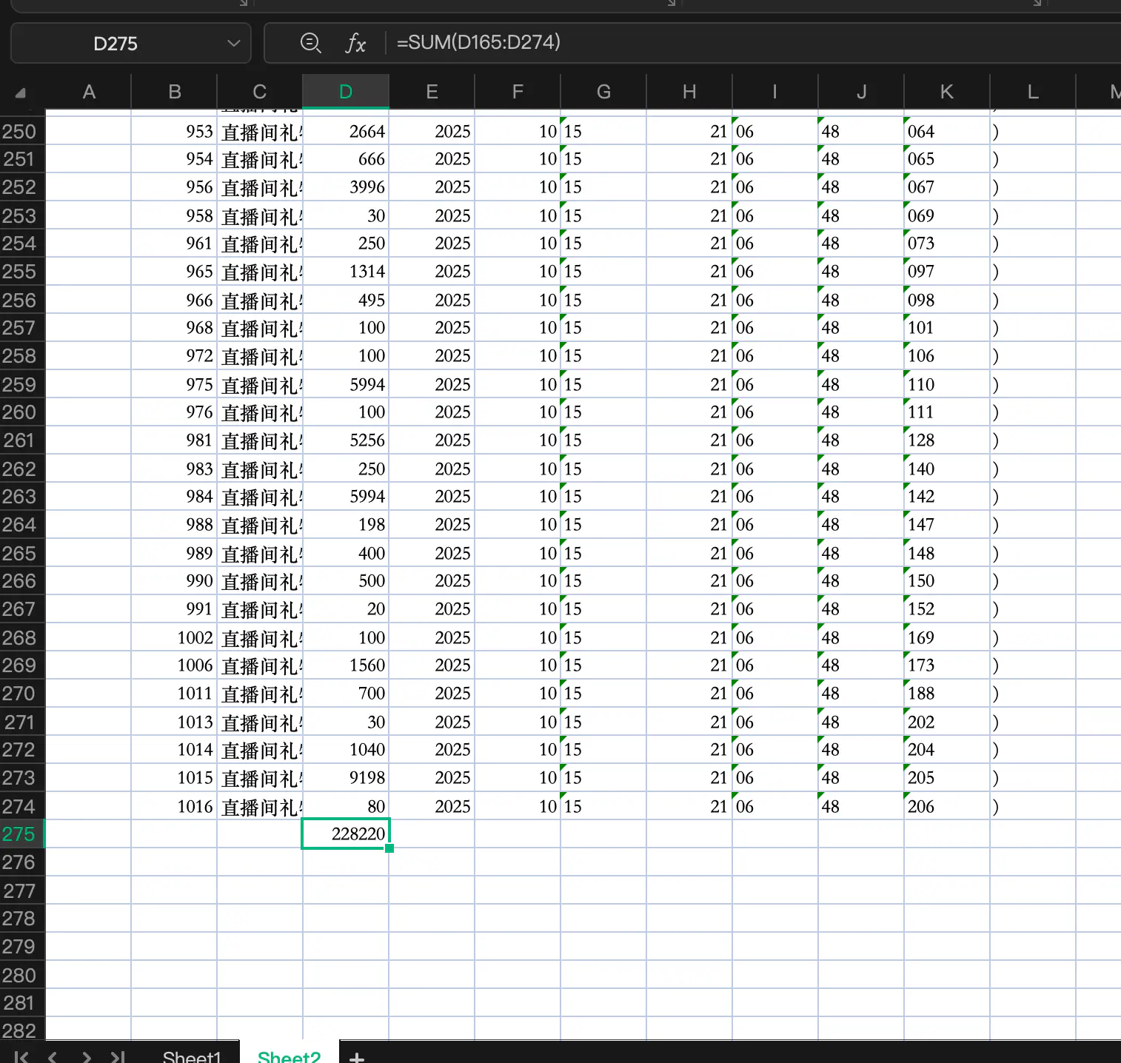Click the select-all corner triangle
Viewport: 1121px width, 1063px height.
click(x=21, y=93)
